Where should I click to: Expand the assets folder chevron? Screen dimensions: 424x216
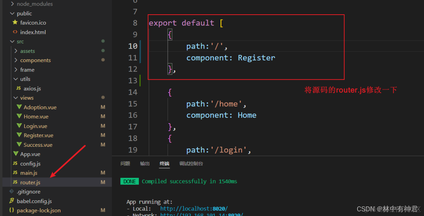coord(16,51)
